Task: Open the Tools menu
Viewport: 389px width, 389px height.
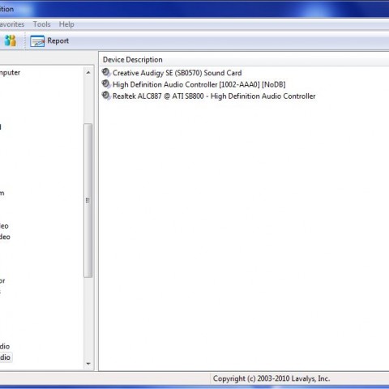Action: 41,24
